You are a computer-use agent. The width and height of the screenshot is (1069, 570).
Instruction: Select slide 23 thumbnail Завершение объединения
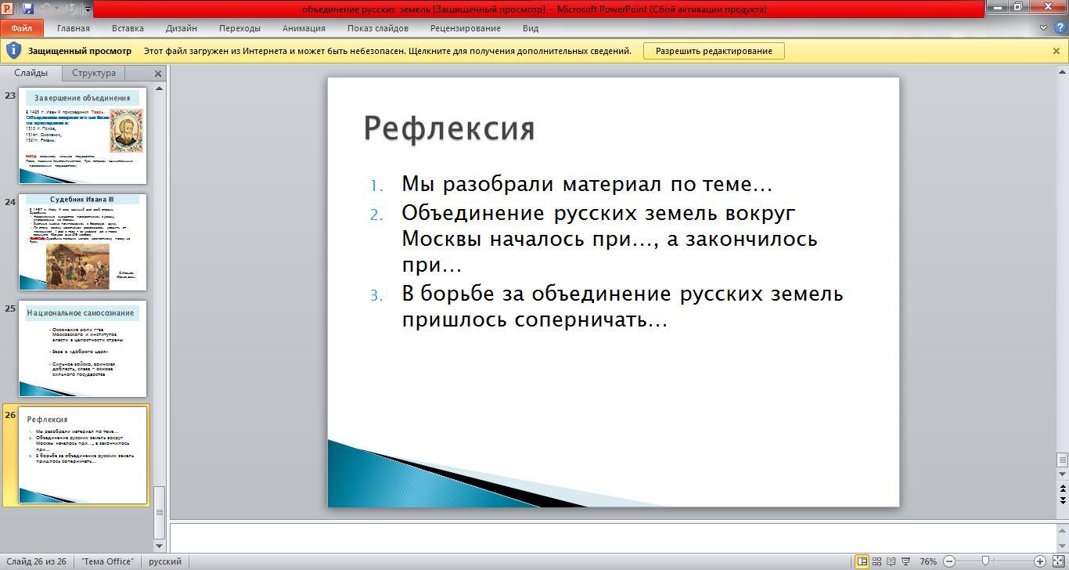tap(83, 135)
